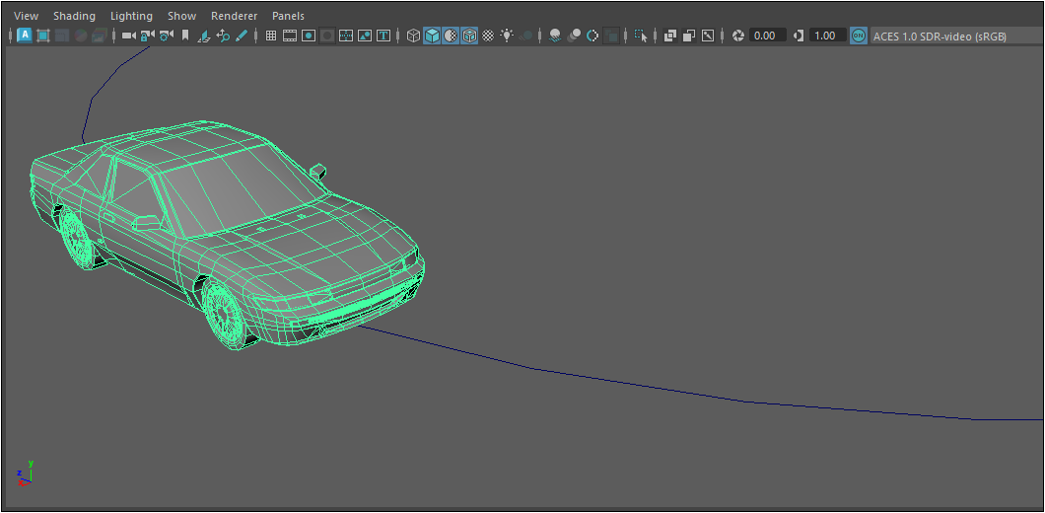Open Camera Attributes icon
Image resolution: width=1045 pixels, height=513 pixels.
coord(166,36)
